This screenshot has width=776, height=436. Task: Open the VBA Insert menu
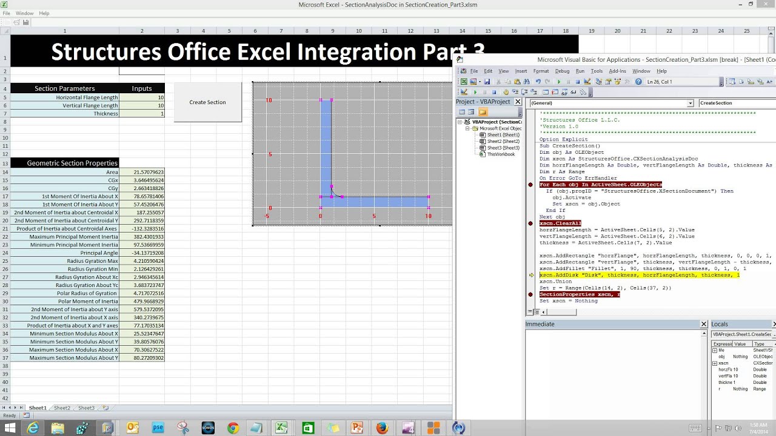pyautogui.click(x=521, y=71)
